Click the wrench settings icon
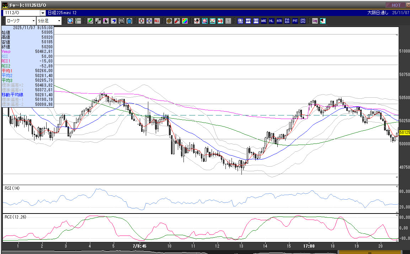Screen dimensions: 410x254 pos(177,21)
